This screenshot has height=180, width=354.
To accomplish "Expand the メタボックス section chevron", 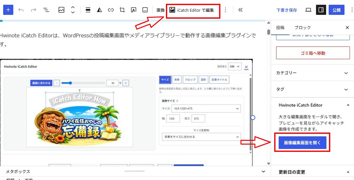I will [263, 172].
